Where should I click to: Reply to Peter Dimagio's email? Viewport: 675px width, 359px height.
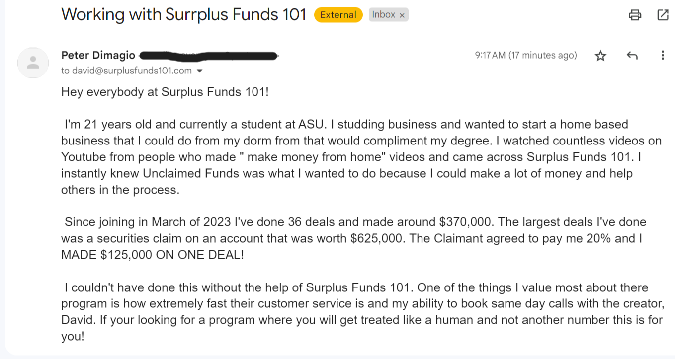tap(632, 56)
